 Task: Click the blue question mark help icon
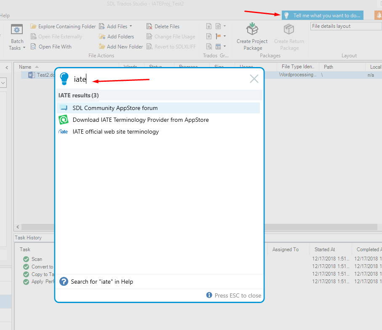(x=64, y=282)
